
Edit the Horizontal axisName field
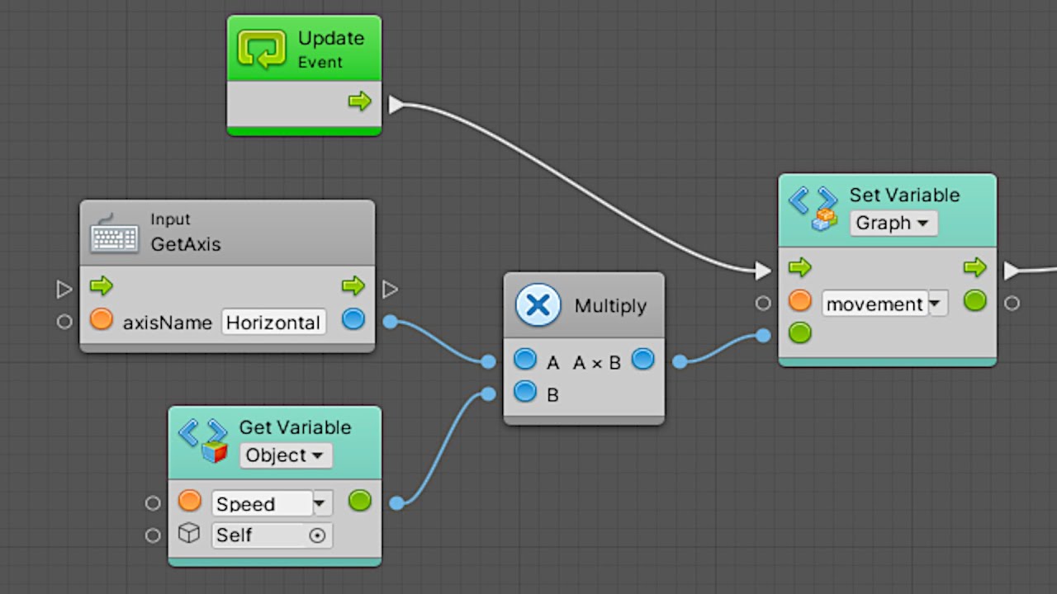click(x=273, y=323)
